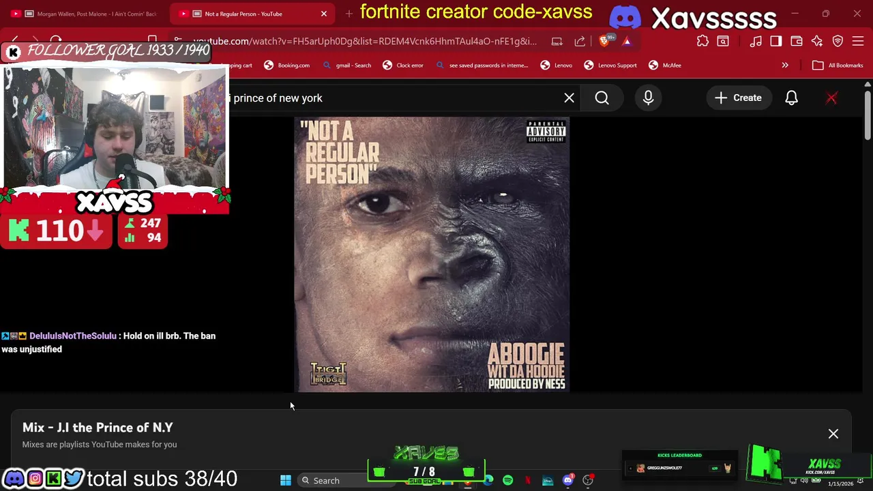The width and height of the screenshot is (873, 491).
Task: Open the Brave VPN shield icon
Action: [x=838, y=42]
